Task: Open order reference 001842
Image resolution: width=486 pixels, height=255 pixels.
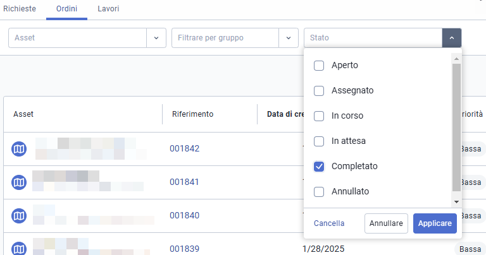Action: 184,149
